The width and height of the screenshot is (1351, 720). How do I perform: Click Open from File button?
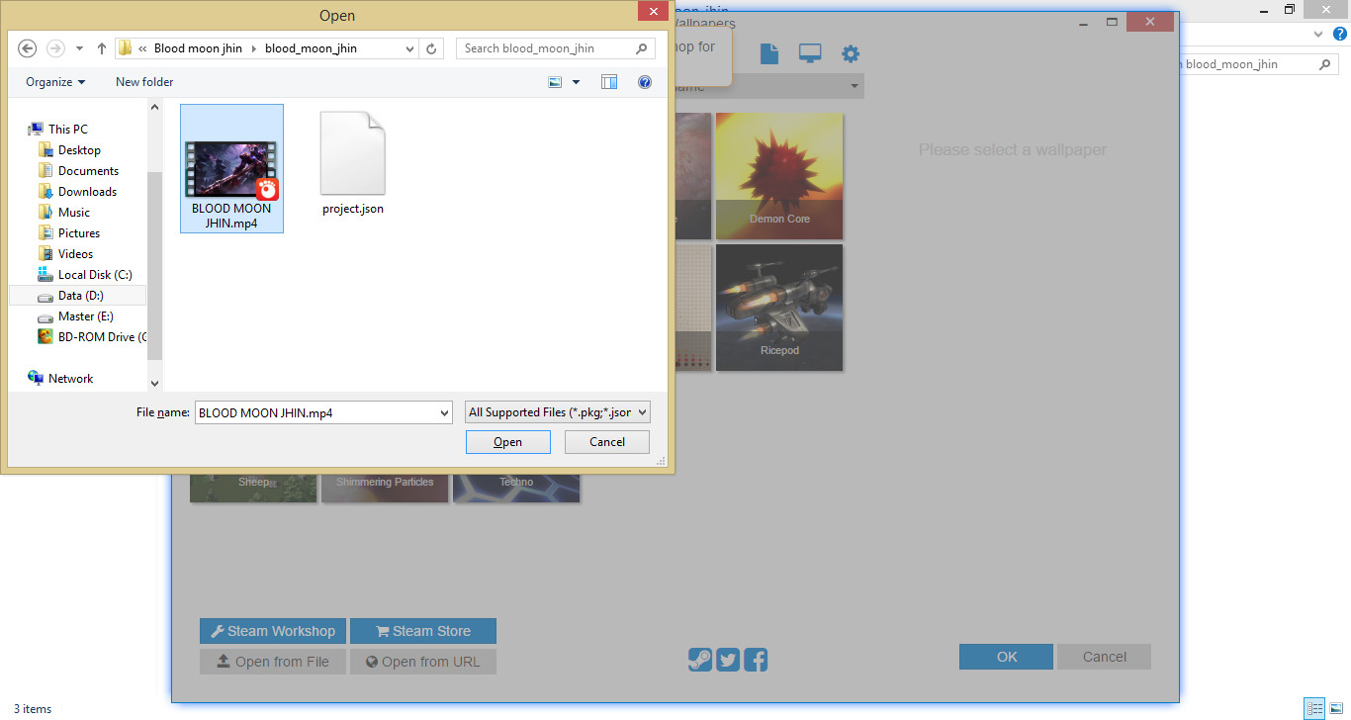(x=273, y=662)
